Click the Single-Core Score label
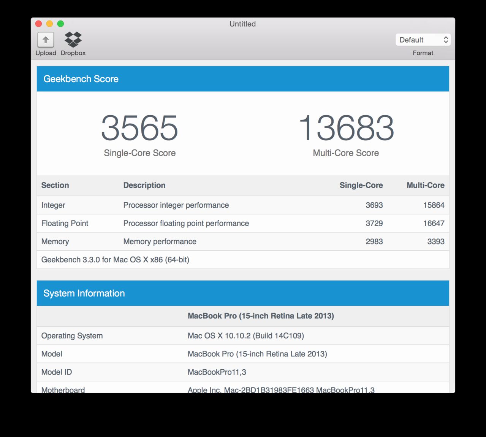Image resolution: width=486 pixels, height=437 pixels. tap(139, 153)
